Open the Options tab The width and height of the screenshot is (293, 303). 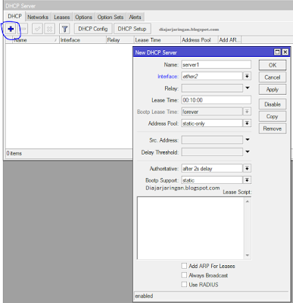83,17
